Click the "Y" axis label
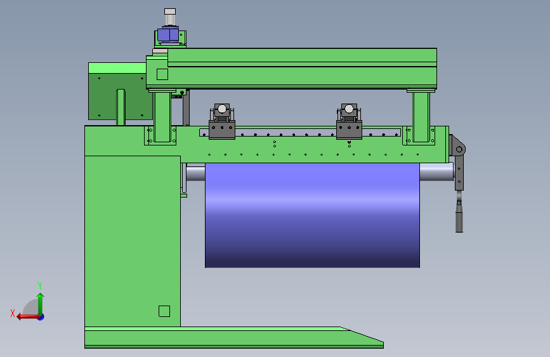The image size is (550, 357). point(40,285)
